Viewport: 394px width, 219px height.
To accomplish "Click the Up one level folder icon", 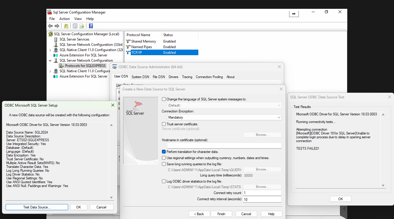I will point(66,26).
